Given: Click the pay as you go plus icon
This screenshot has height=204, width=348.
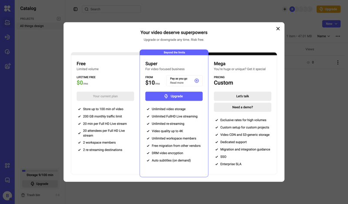Looking at the screenshot, I should pos(197,81).
